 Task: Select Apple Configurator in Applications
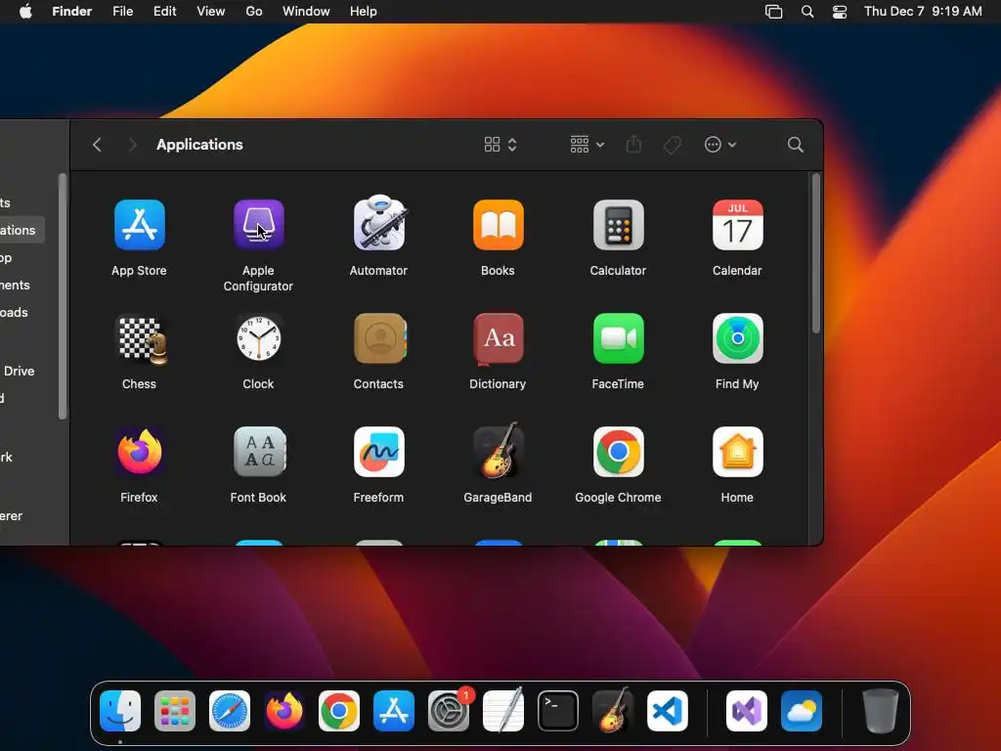[x=258, y=225]
